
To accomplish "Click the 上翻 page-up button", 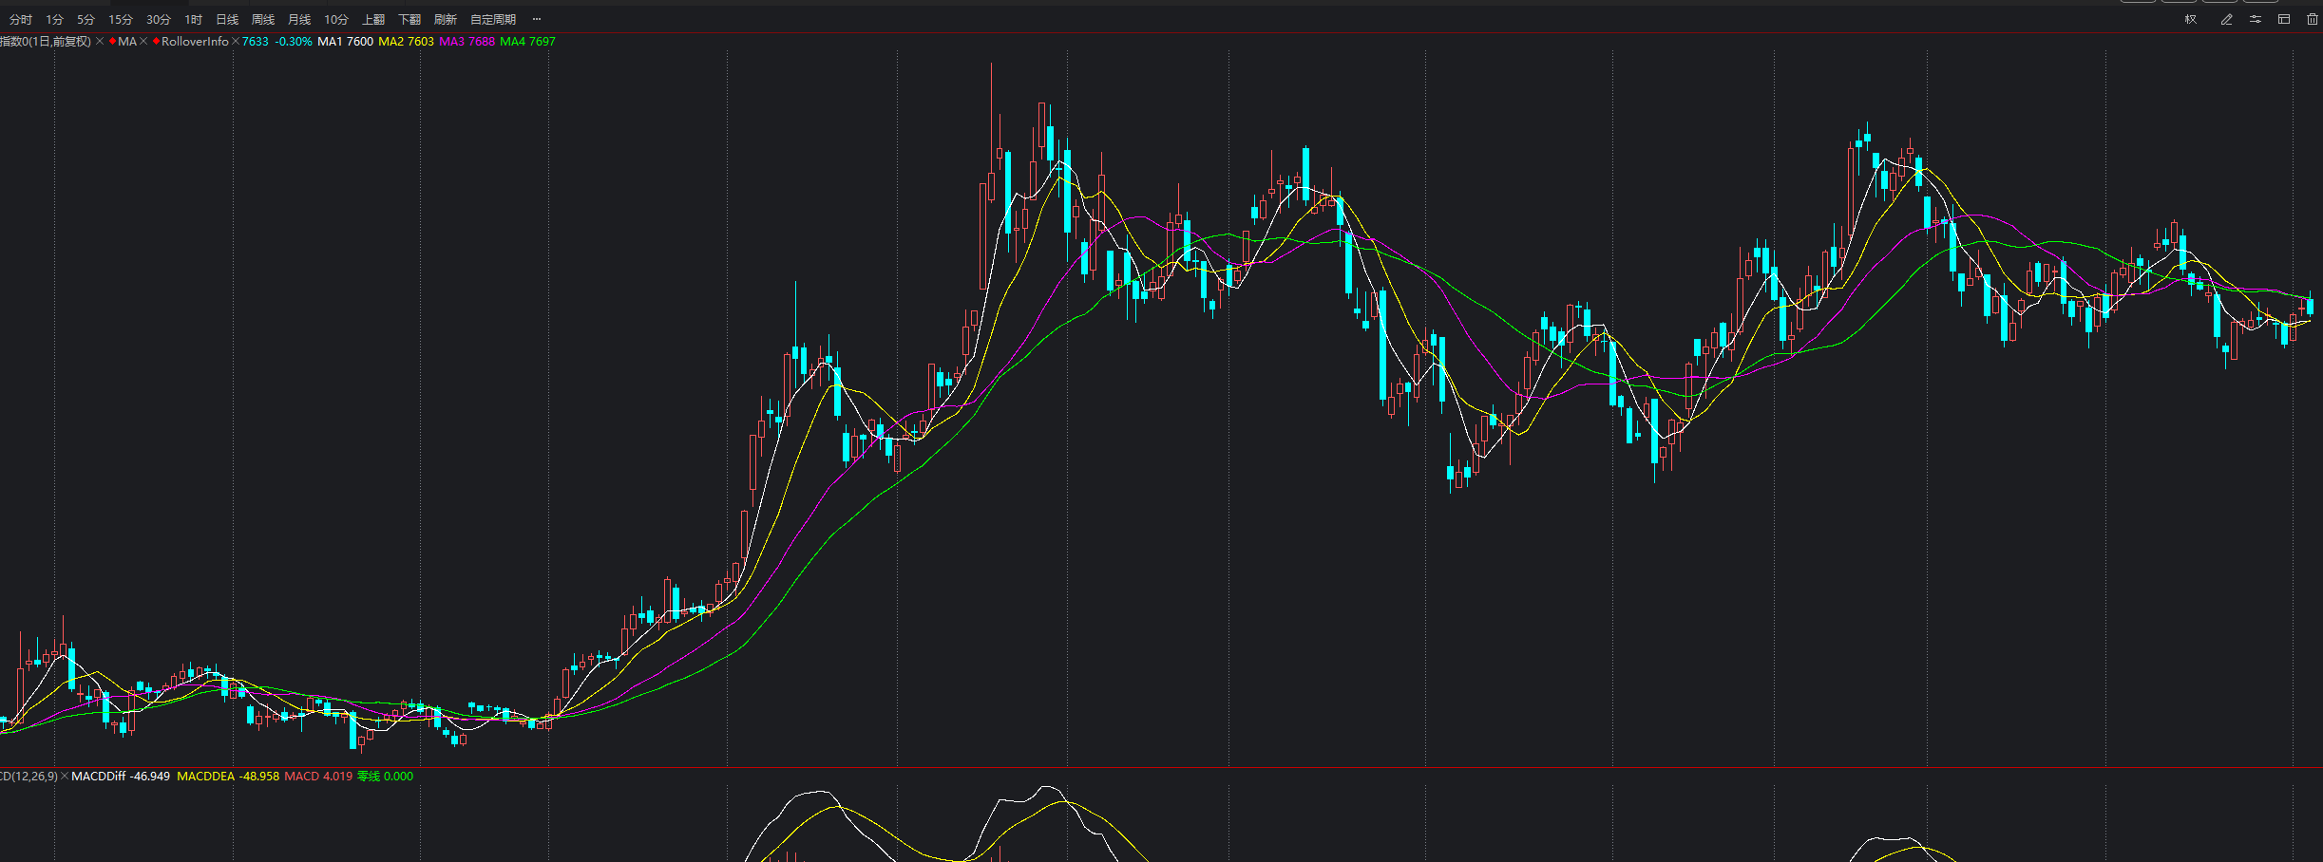I will point(373,19).
